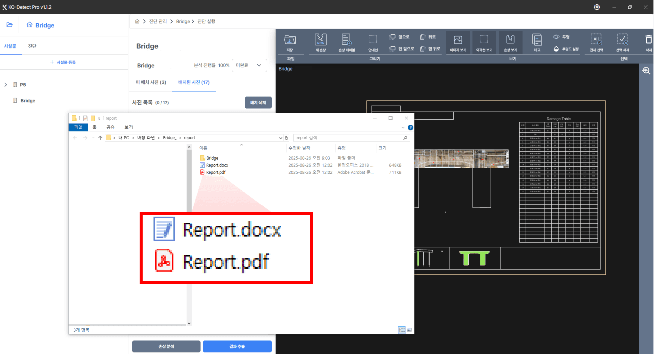This screenshot has width=654, height=354.
Task: Open the 진단 tab in left panel
Action: click(32, 46)
